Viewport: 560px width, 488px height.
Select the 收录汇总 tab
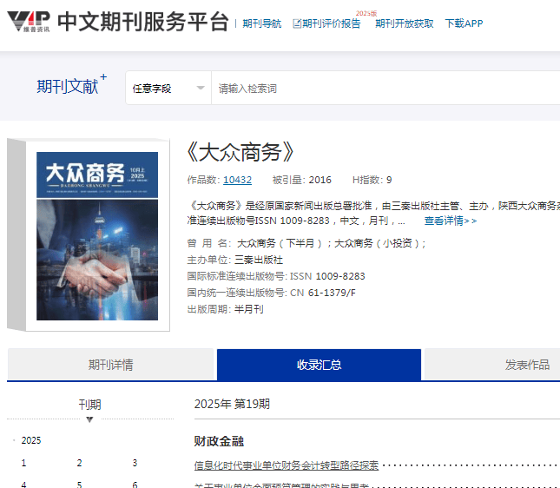click(x=319, y=365)
